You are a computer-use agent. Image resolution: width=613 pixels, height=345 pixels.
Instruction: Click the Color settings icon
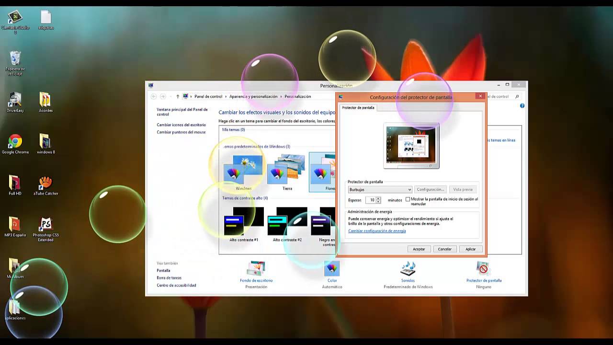[x=332, y=269]
